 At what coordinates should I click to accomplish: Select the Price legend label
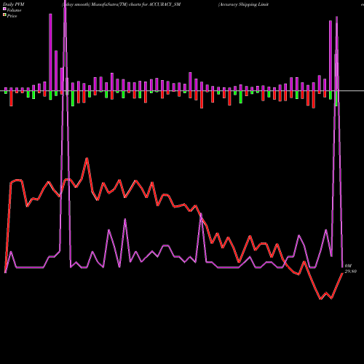(x=12, y=16)
